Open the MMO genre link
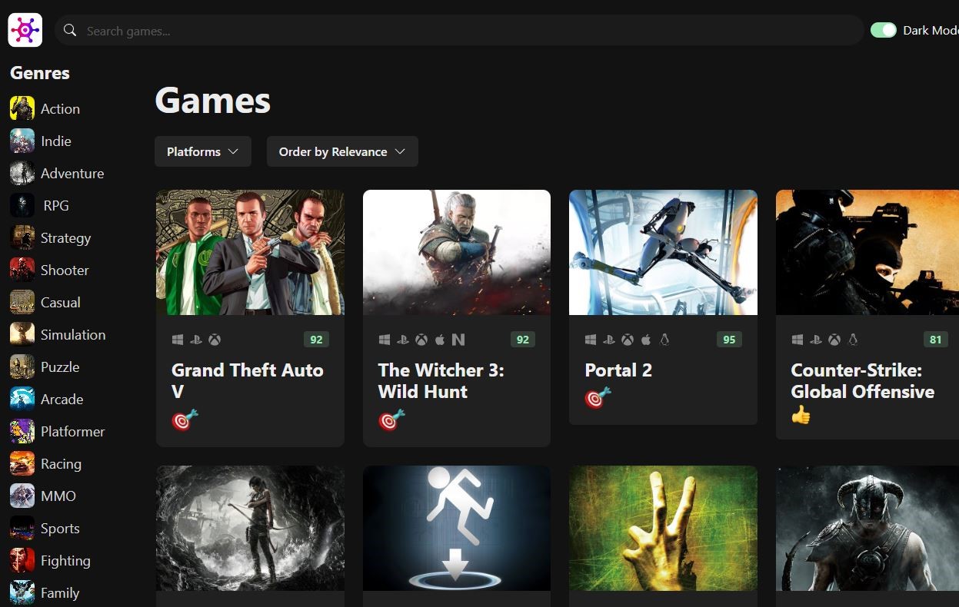 [x=58, y=496]
